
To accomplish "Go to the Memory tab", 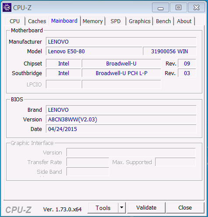I will 93,21.
